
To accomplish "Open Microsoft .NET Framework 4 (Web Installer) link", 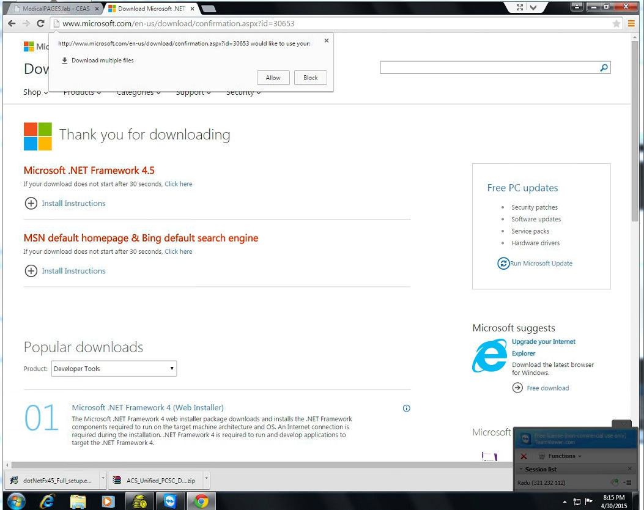I will (x=148, y=407).
